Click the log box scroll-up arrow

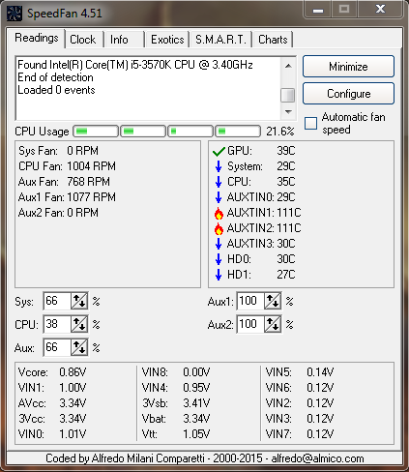288,66
